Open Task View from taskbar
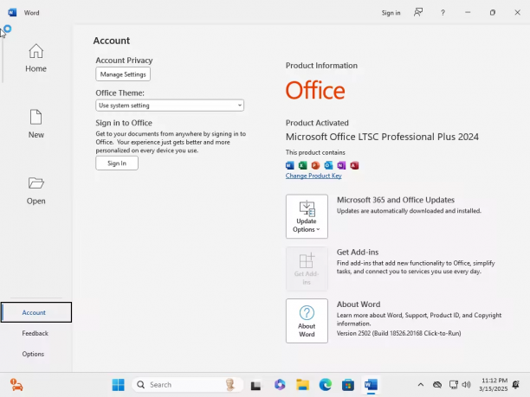The width and height of the screenshot is (530, 397). [255, 385]
